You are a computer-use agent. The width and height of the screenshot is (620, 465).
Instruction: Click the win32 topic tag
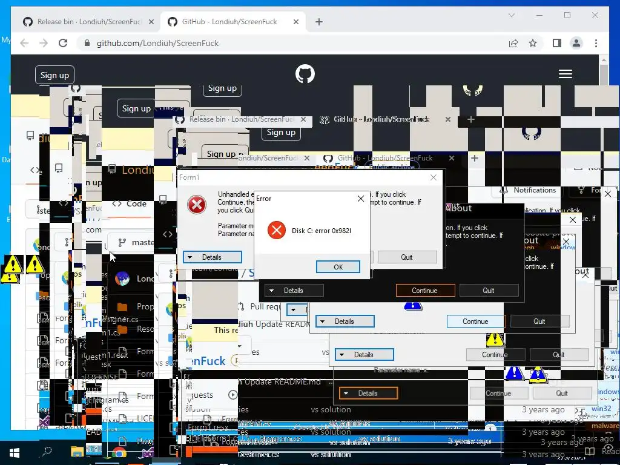point(601,409)
